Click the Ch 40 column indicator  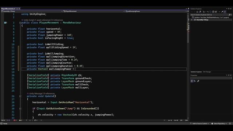click(176, 120)
